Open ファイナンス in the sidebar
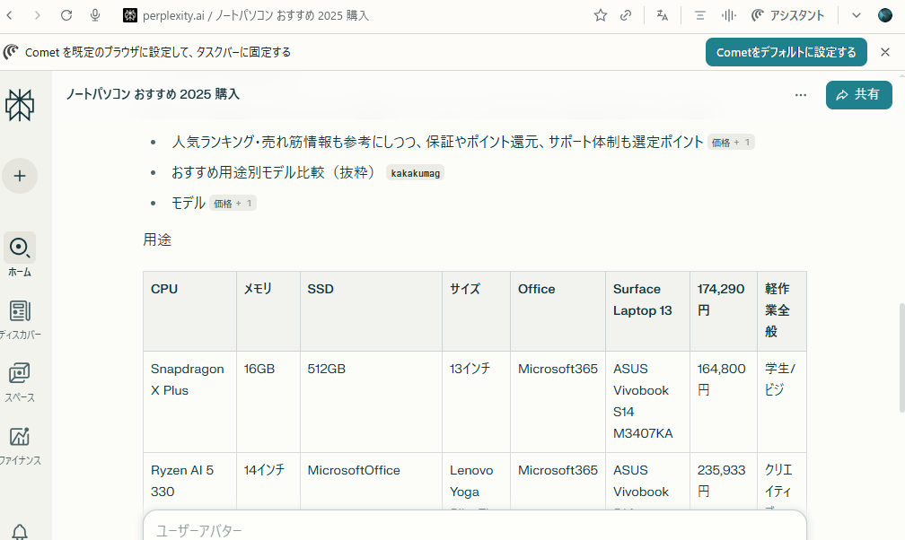Viewport: 905px width, 540px height. point(20,437)
